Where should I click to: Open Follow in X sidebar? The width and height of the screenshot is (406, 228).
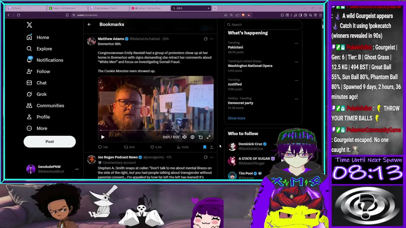38,72
